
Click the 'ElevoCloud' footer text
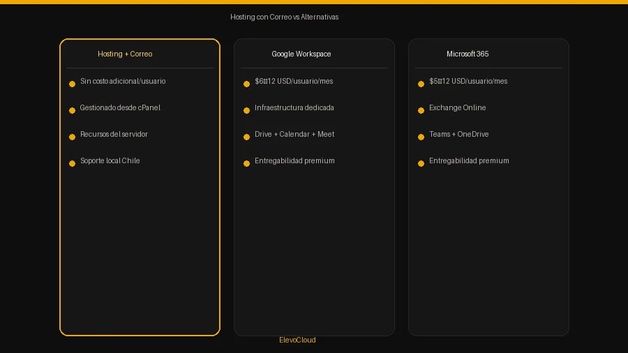click(x=297, y=340)
